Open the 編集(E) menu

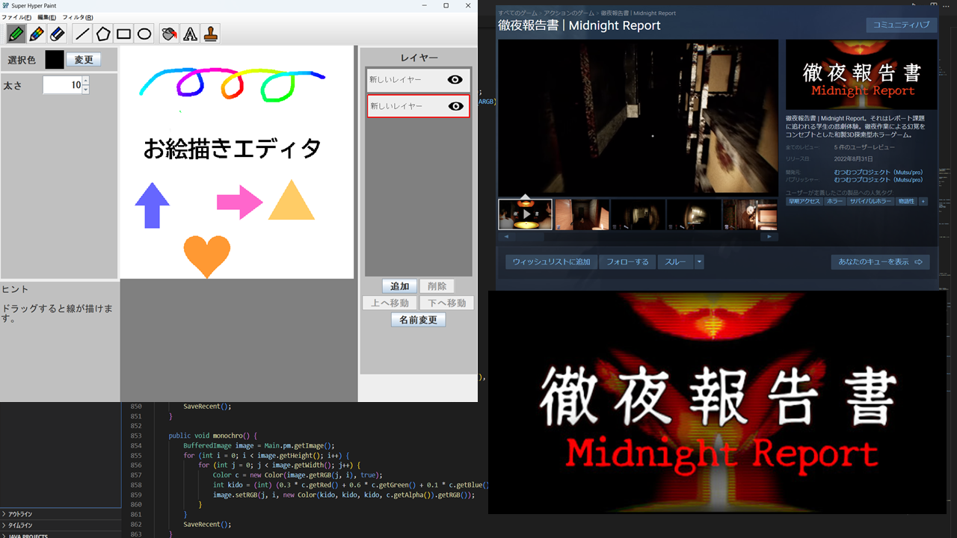[x=47, y=17]
